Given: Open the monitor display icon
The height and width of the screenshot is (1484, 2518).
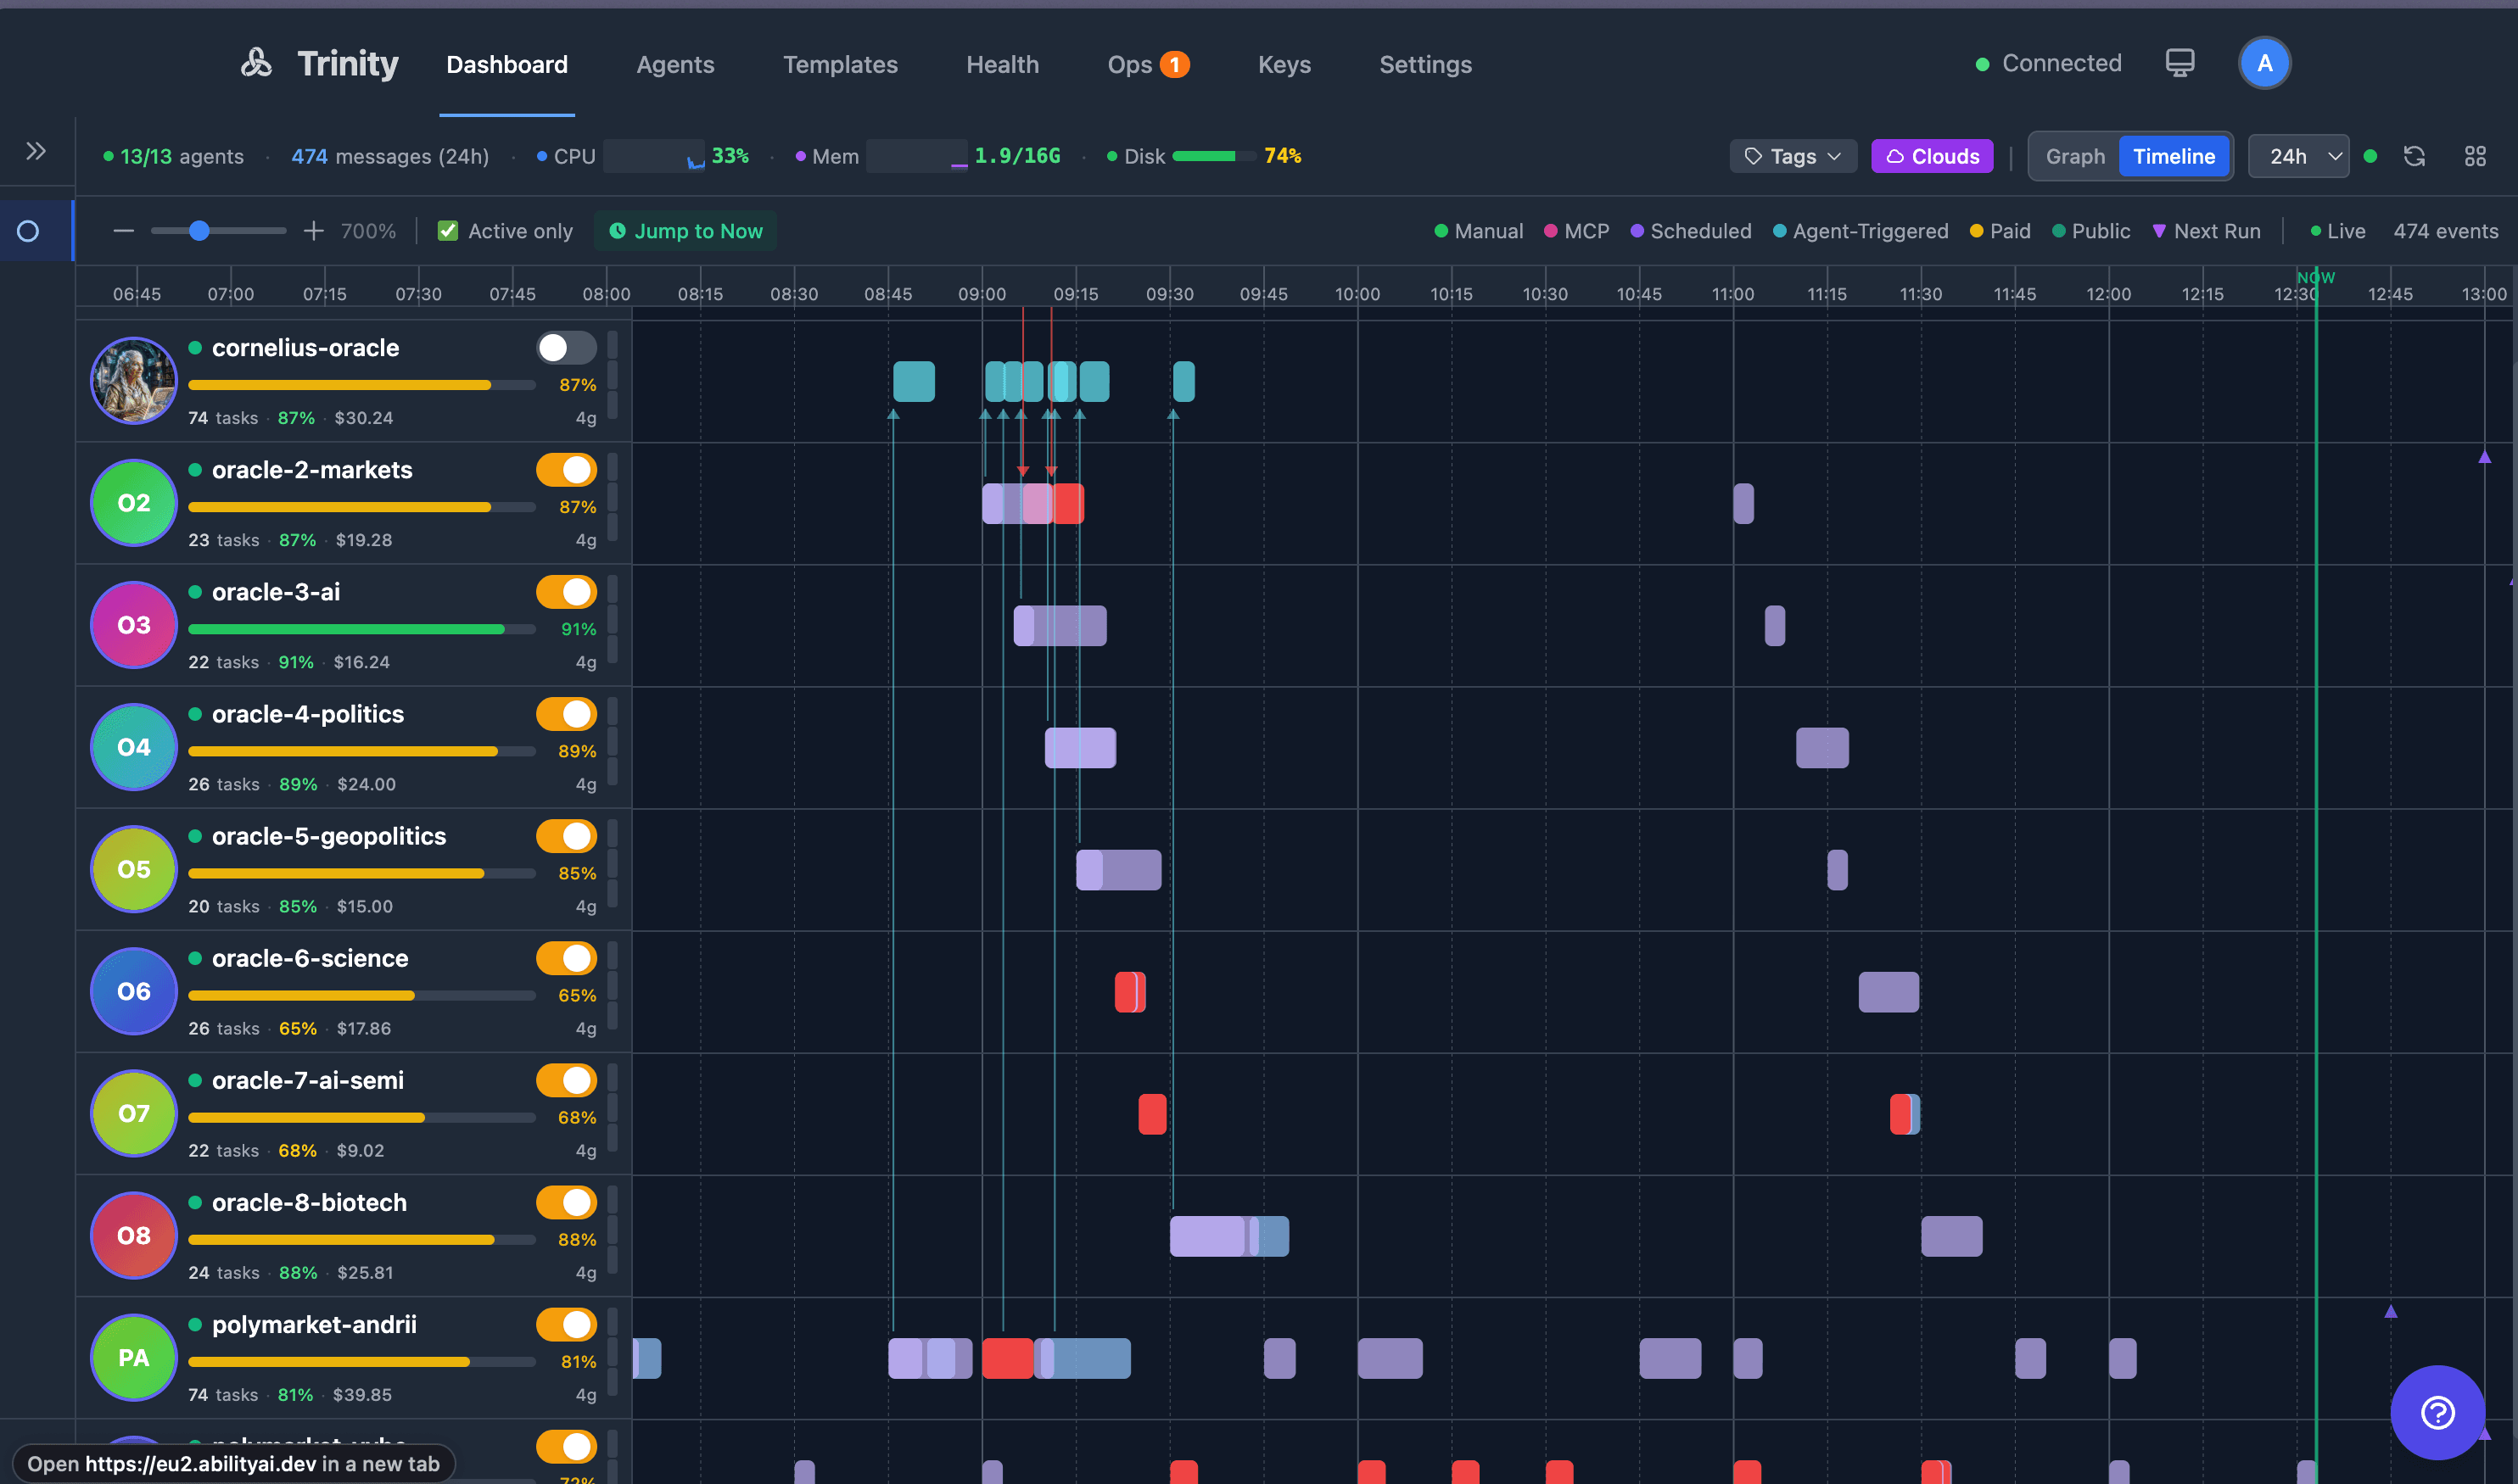Looking at the screenshot, I should point(2179,63).
